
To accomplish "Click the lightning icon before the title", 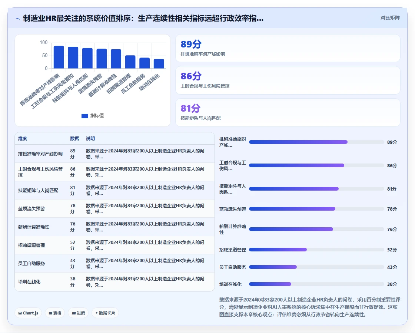I will [x=18, y=19].
